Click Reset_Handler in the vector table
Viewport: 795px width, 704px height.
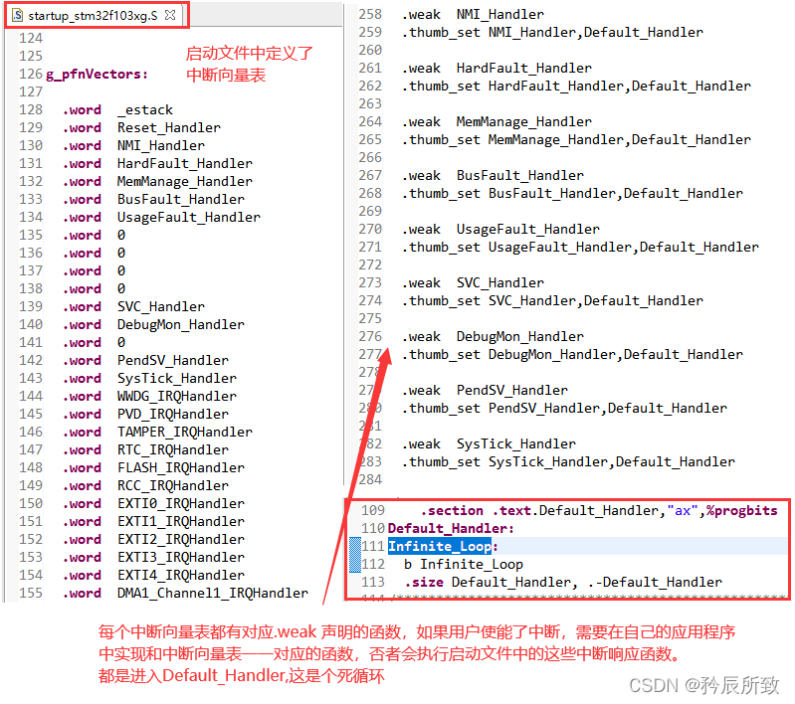pyautogui.click(x=169, y=127)
